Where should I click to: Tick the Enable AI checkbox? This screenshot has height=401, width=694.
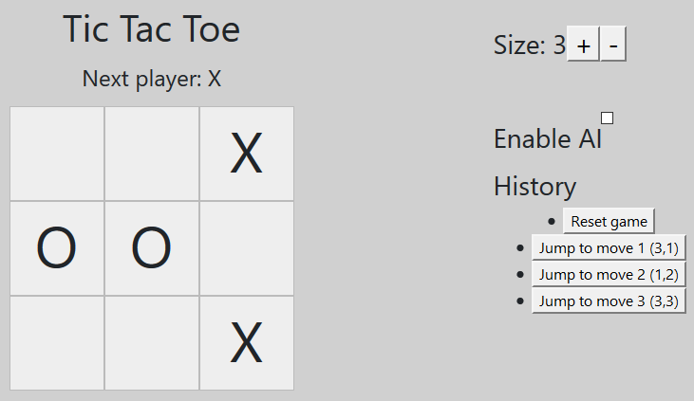(607, 118)
